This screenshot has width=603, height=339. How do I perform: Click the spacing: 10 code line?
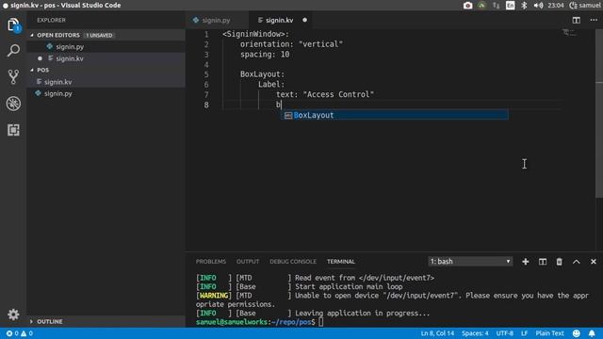265,55
